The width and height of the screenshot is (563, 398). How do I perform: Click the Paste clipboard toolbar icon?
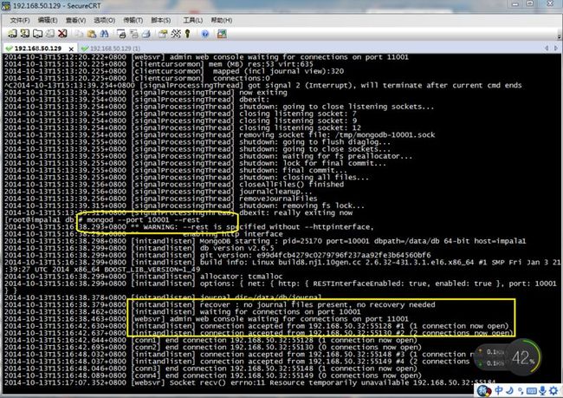(x=92, y=34)
